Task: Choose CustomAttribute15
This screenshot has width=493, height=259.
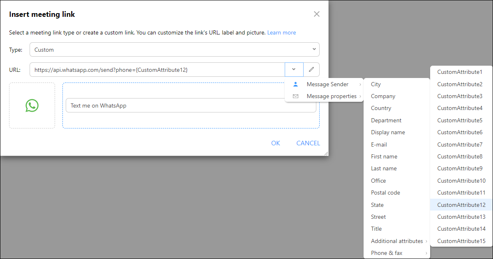Action: pyautogui.click(x=461, y=241)
